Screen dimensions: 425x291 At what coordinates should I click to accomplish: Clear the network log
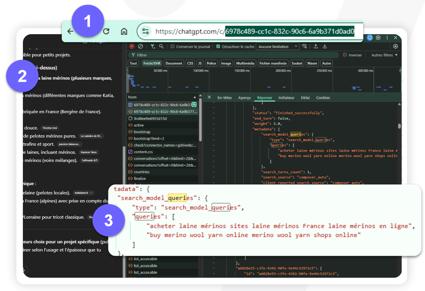point(141,46)
